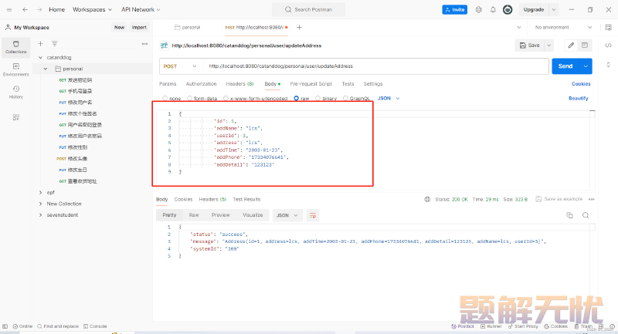The width and height of the screenshot is (618, 334).
Task: Switch response view to Raw
Action: click(194, 214)
